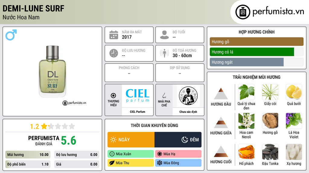Open the Đậu Tonka note image
The width and height of the screenshot is (309, 173).
tap(270, 152)
